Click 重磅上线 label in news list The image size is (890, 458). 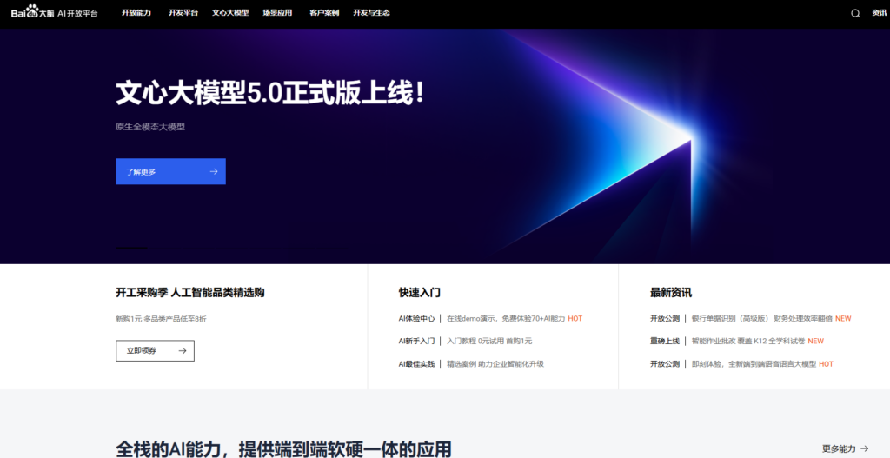(665, 341)
